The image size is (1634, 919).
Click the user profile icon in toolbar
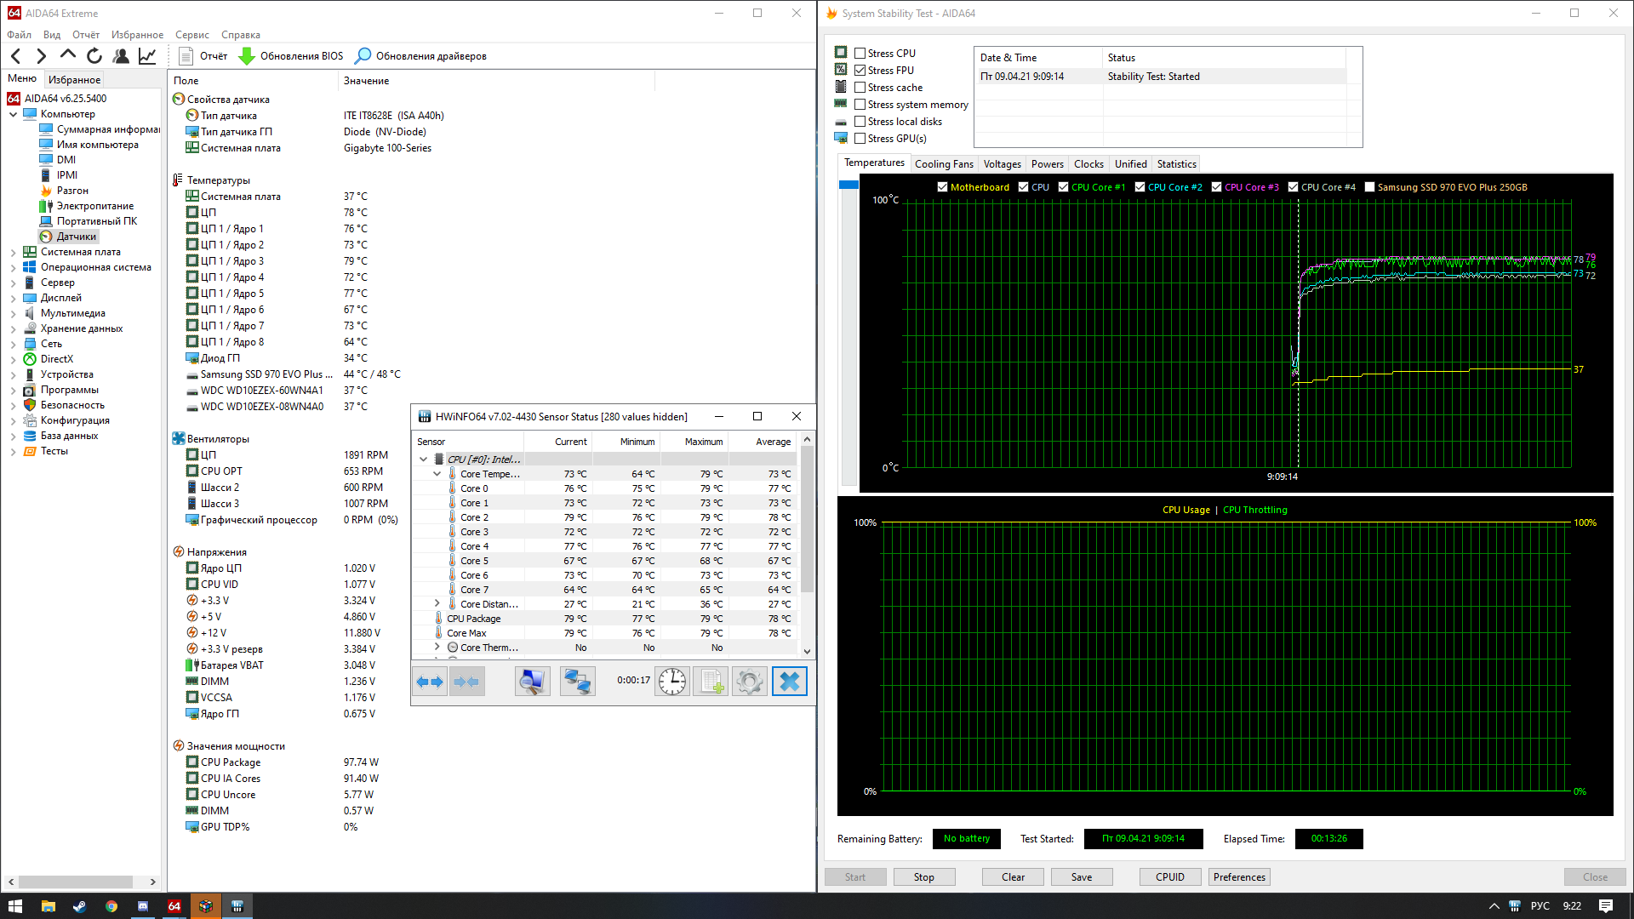click(121, 56)
